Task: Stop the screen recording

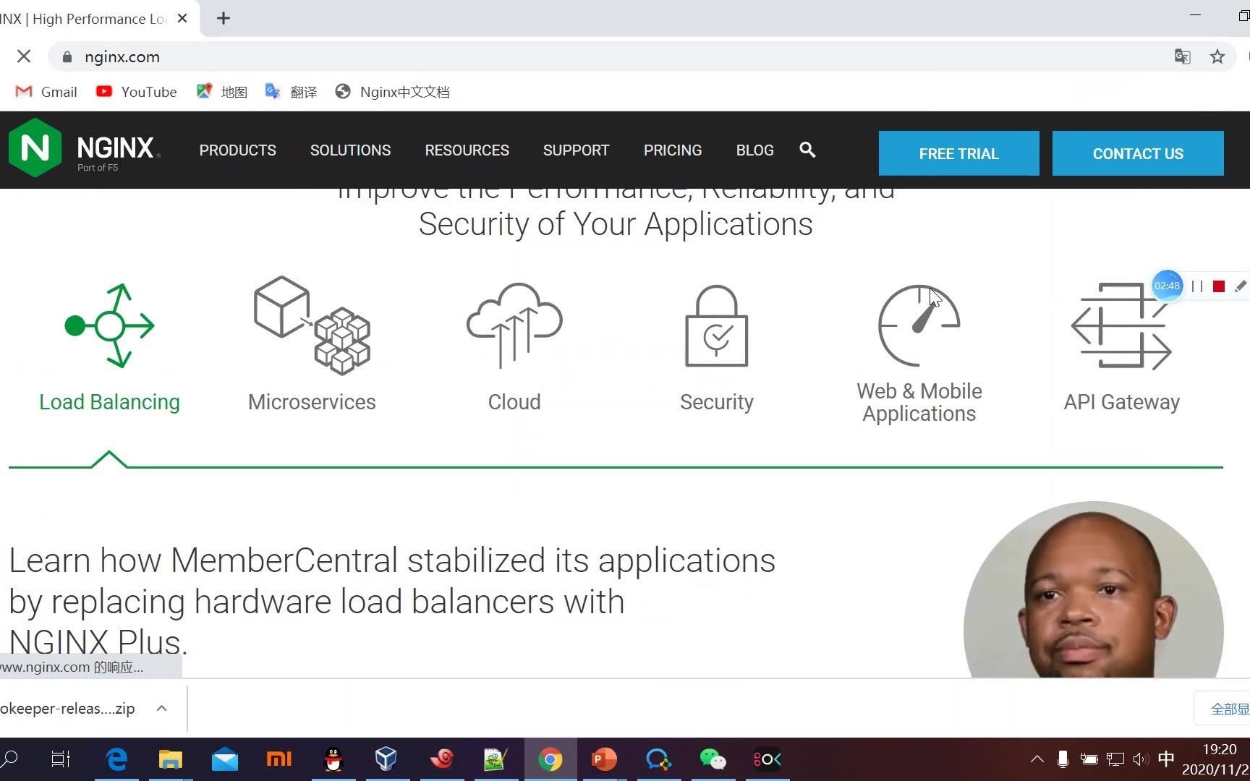Action: (1218, 286)
